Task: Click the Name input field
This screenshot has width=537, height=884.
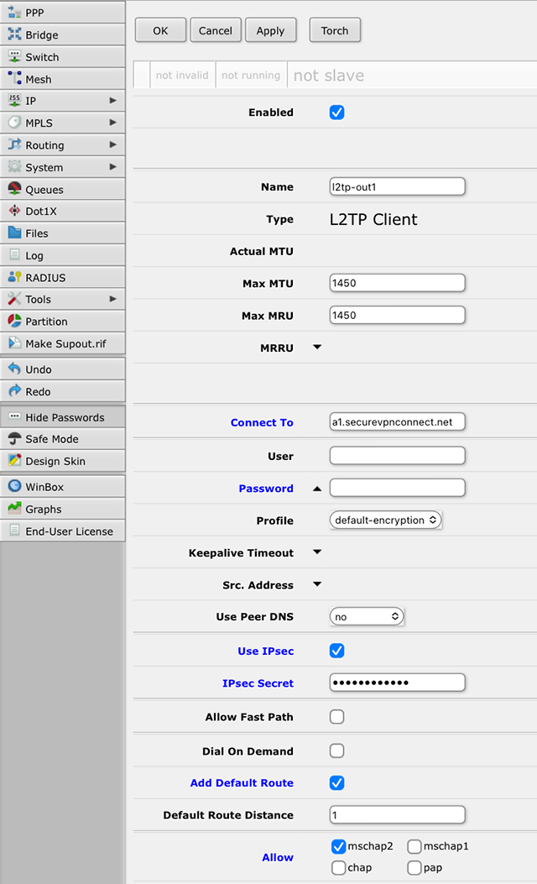Action: (397, 186)
